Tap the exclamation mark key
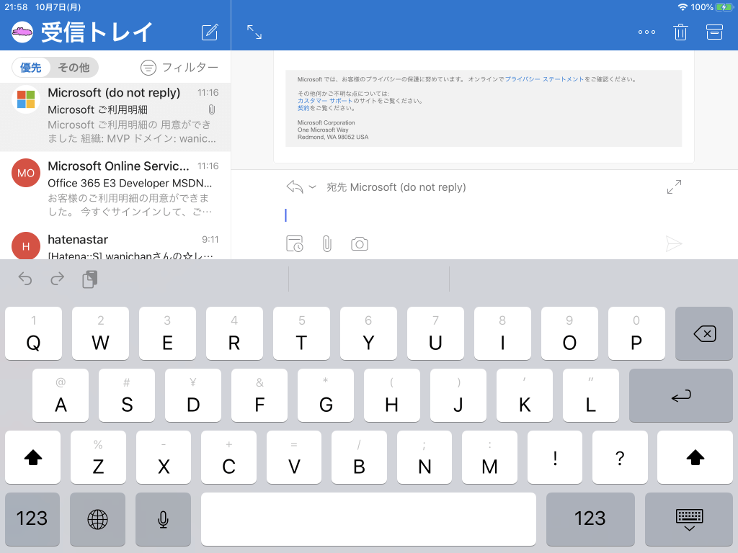The height and width of the screenshot is (553, 738). pos(555,457)
